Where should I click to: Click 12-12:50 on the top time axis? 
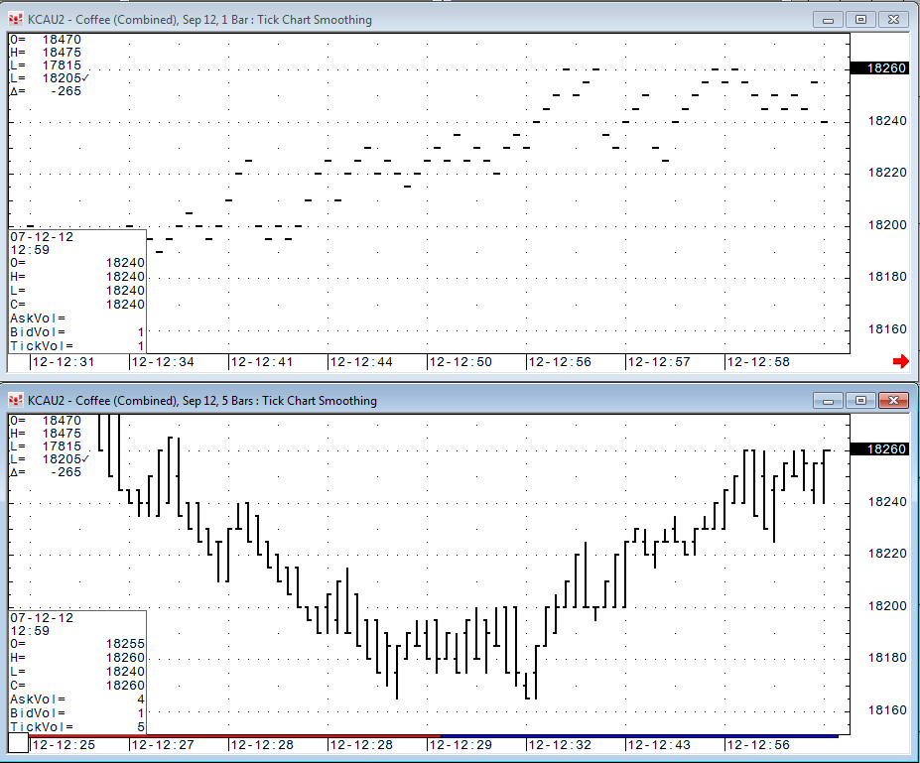coord(460,362)
